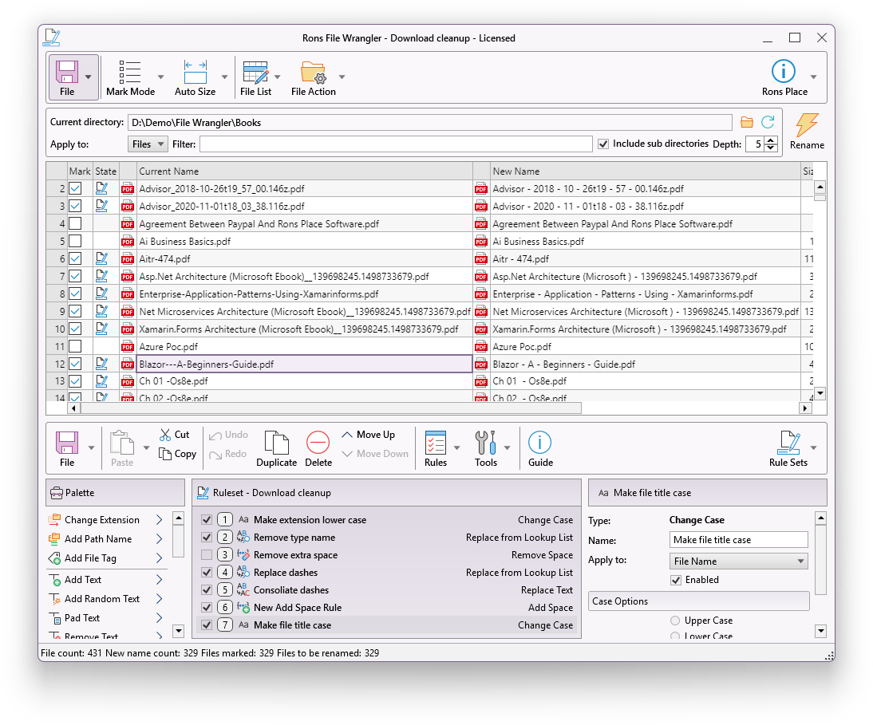Select Make file title case rule
This screenshot has width=873, height=725.
tap(386, 625)
